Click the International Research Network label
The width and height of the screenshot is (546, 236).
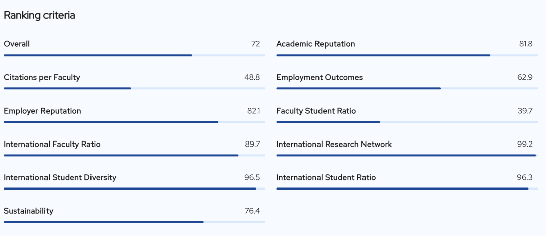334,144
